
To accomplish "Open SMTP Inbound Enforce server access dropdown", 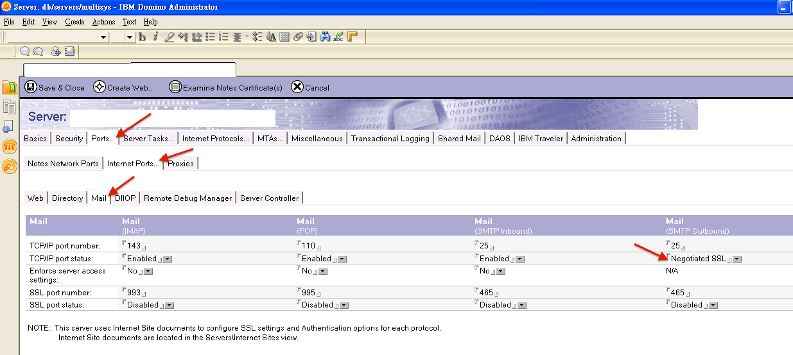I will click(501, 272).
